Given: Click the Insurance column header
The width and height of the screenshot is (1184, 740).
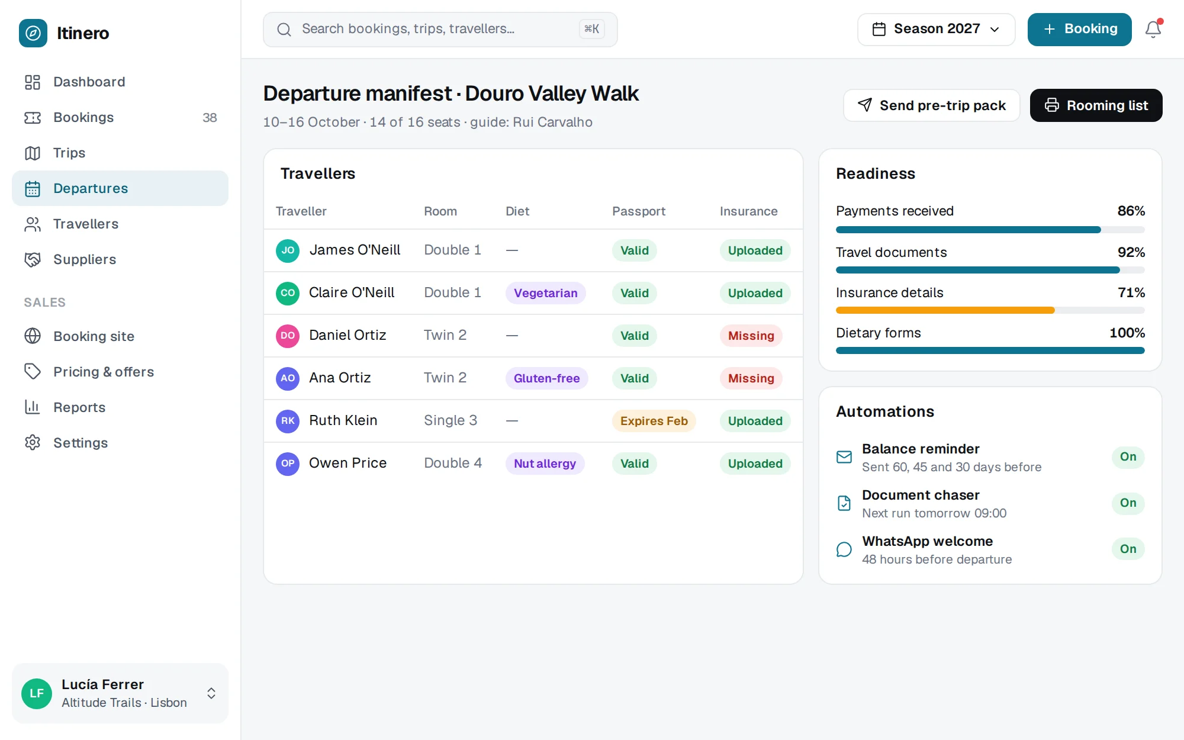Looking at the screenshot, I should 748,211.
